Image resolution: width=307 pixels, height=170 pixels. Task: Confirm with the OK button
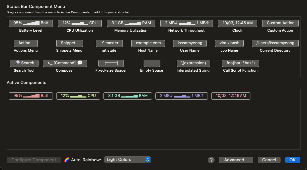point(293,160)
